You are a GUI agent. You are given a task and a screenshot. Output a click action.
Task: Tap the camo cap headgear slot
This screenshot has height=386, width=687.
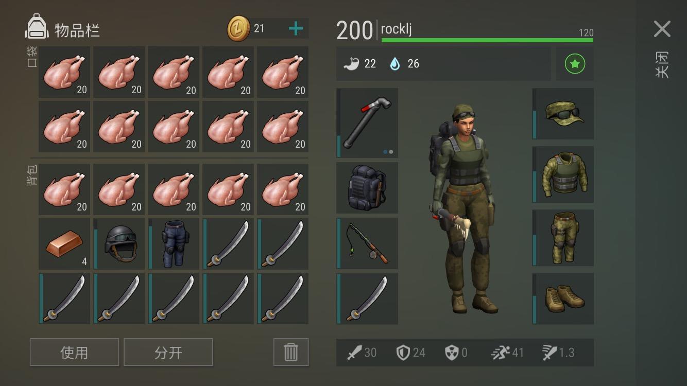tap(563, 114)
